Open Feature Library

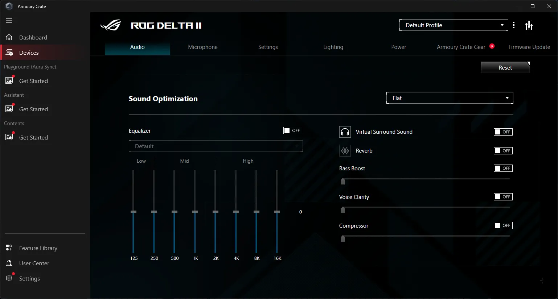pos(45,248)
